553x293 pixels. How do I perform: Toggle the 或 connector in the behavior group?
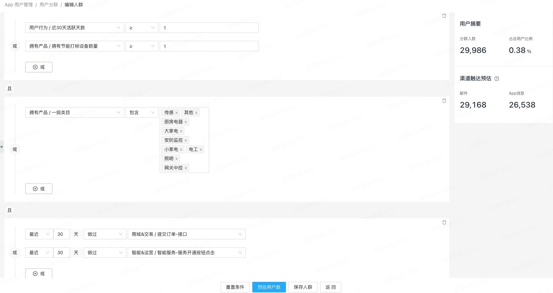click(15, 253)
